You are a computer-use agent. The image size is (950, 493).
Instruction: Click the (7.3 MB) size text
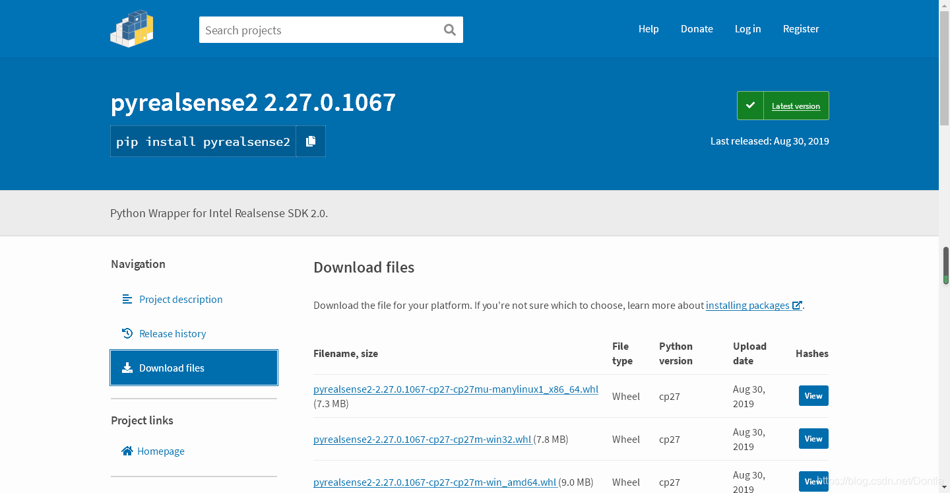(x=331, y=403)
